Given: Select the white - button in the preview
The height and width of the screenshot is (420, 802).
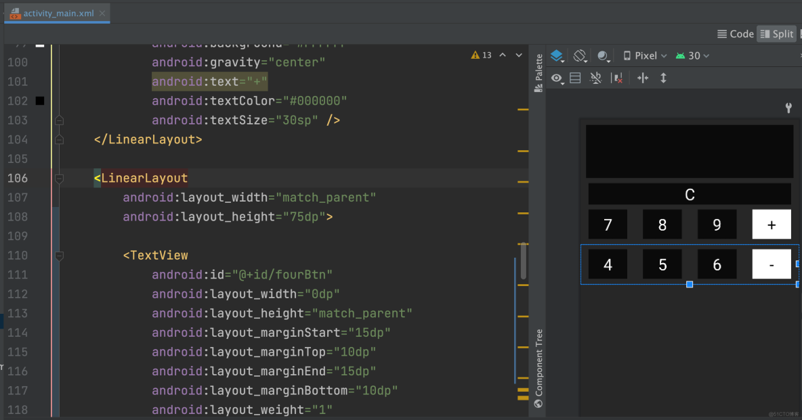Looking at the screenshot, I should (x=772, y=264).
